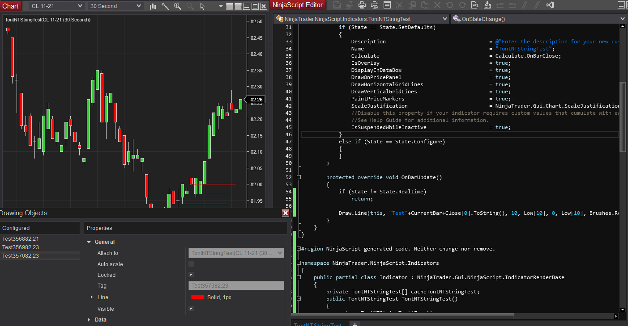Open the Drawing Tools pencil icon
This screenshot has width=628, height=326.
165,6
